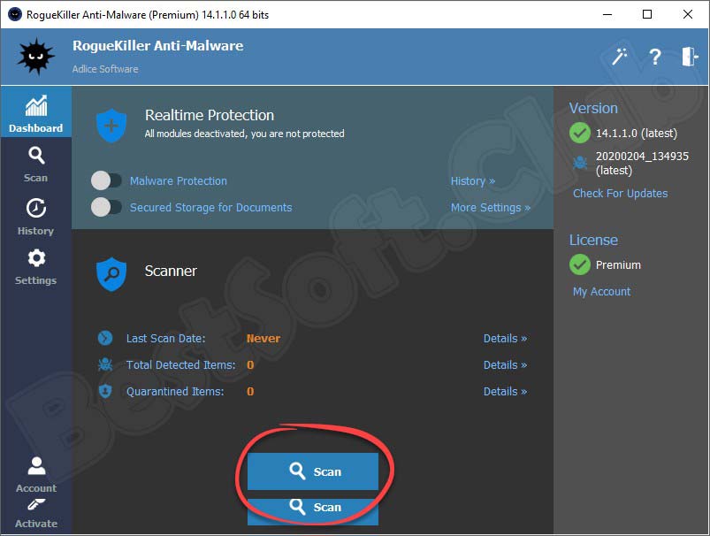This screenshot has width=710, height=536.
Task: Open the My Account link
Action: point(601,291)
